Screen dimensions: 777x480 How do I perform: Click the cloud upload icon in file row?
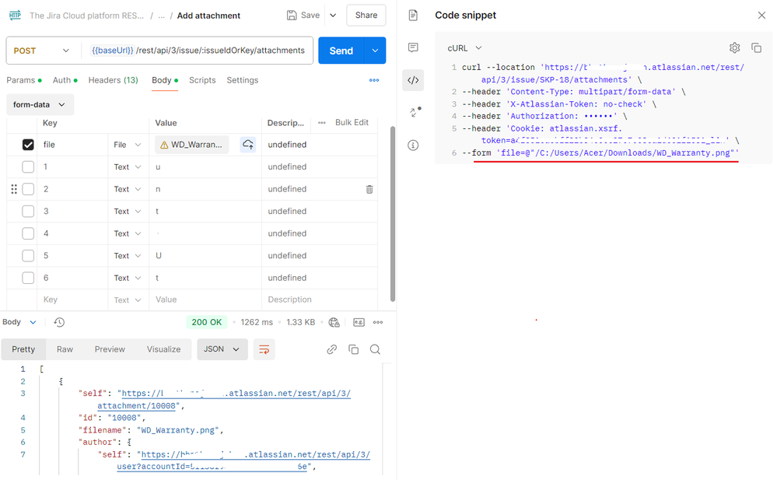tap(248, 145)
